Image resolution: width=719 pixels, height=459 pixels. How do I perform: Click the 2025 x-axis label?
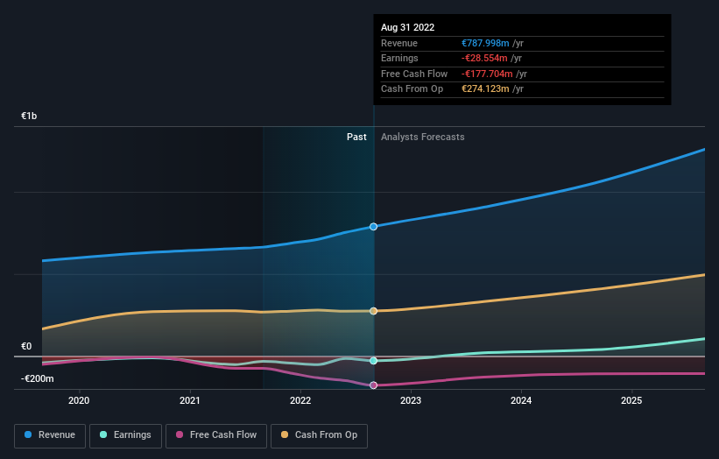631,400
